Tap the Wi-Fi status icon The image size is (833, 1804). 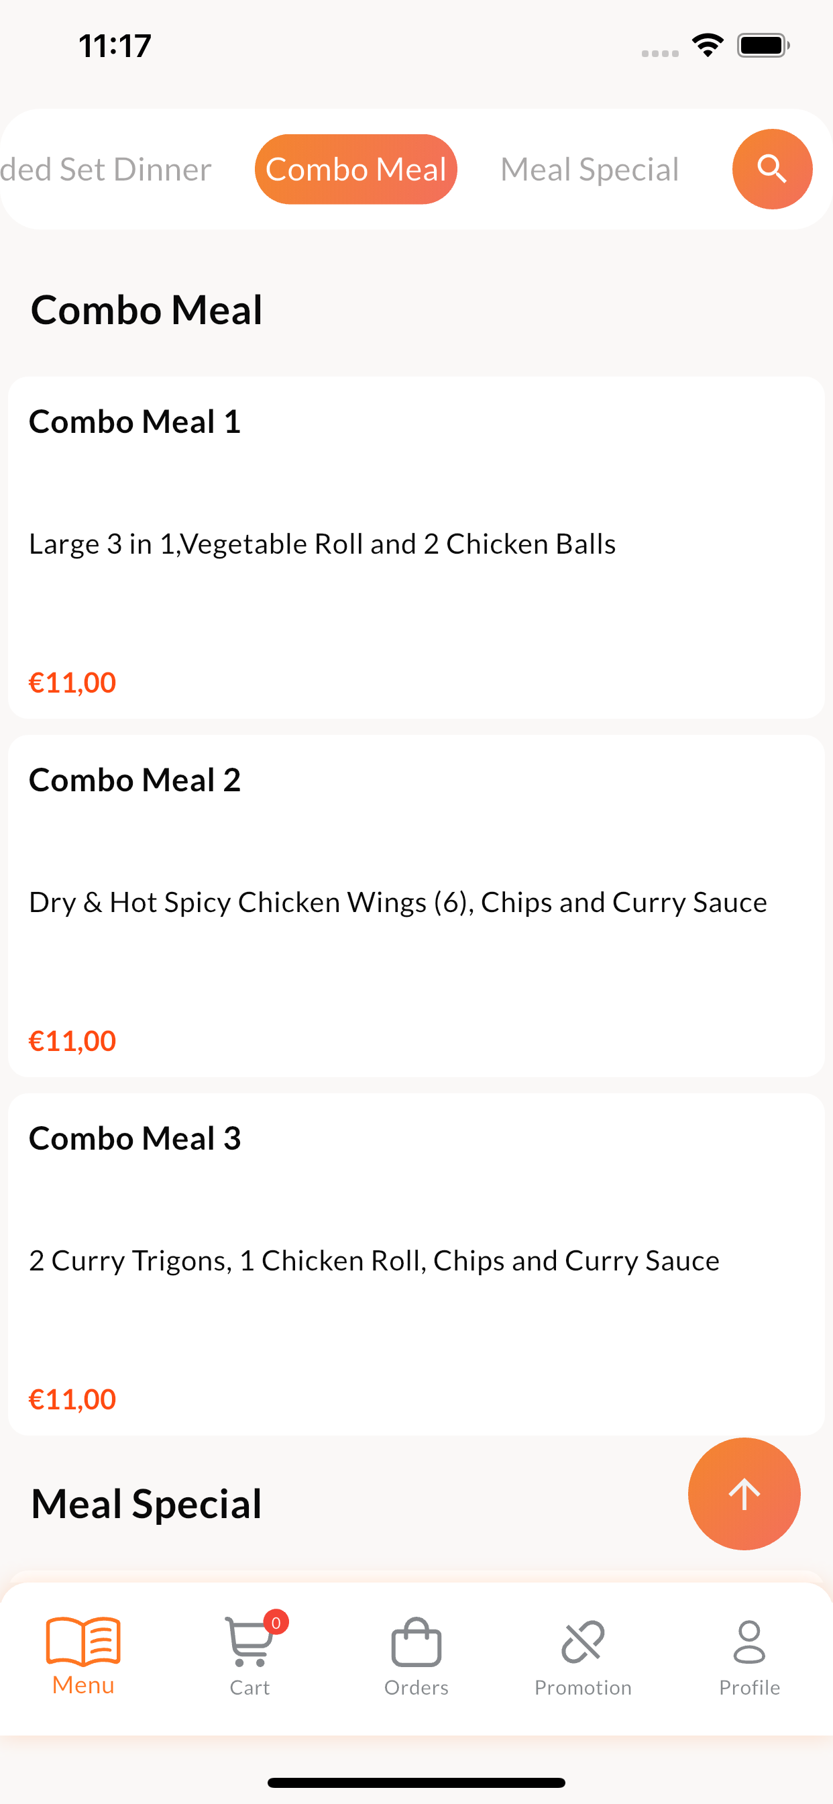pyautogui.click(x=708, y=46)
